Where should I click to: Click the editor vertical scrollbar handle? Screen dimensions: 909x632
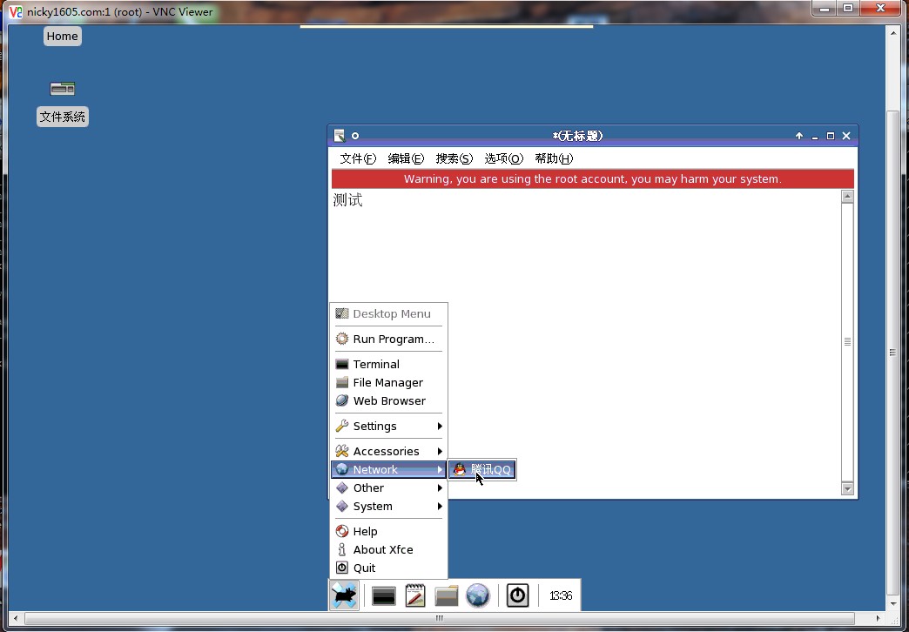click(x=847, y=342)
